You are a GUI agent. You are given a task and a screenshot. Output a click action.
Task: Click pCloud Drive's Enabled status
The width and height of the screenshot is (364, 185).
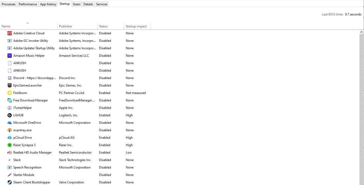[x=105, y=138]
